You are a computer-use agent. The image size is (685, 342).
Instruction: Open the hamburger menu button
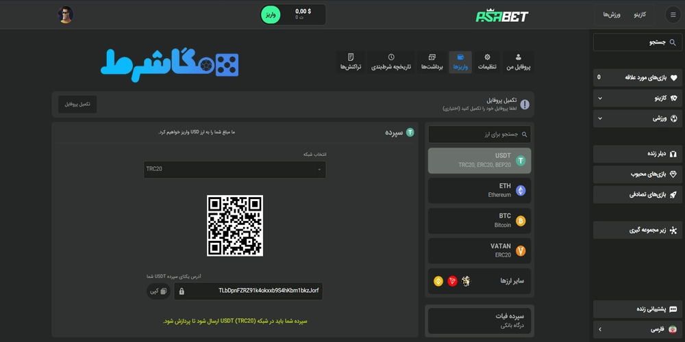tap(673, 15)
